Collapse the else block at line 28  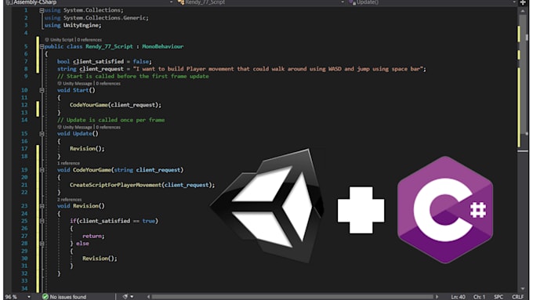[x=42, y=244]
